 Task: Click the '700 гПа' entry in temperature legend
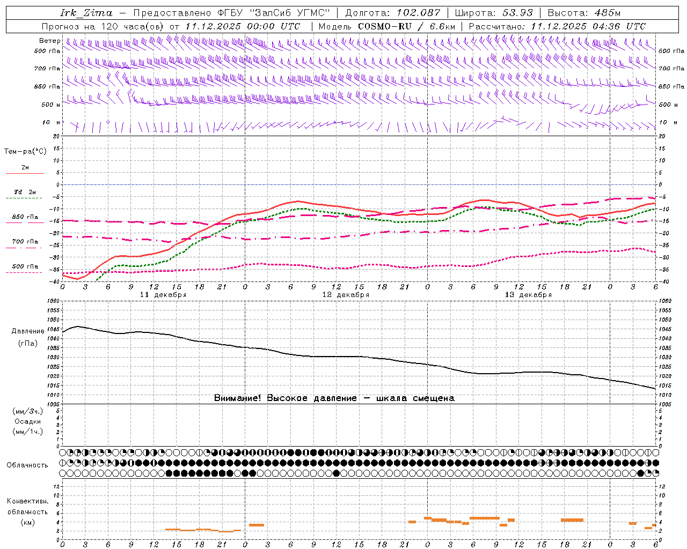click(25, 242)
